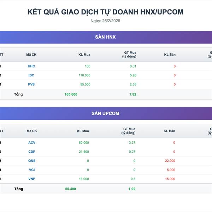Click the HNX table's GT Mua column header

tap(129, 54)
